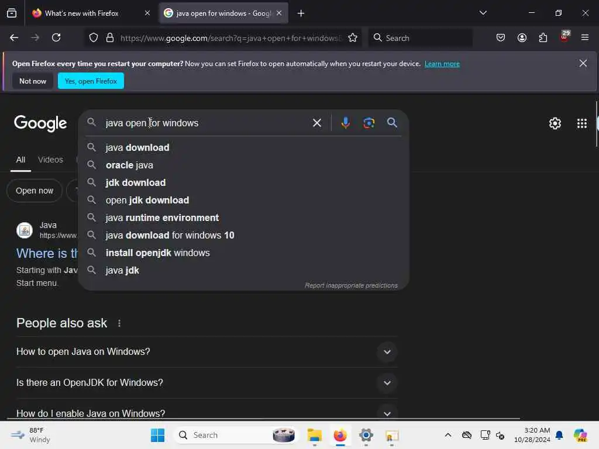Choose suggestion jdk download
599x449 pixels.
click(x=243, y=183)
